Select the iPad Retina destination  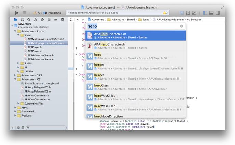(52, 13)
